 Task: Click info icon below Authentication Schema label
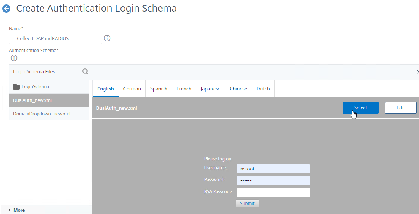point(14,58)
